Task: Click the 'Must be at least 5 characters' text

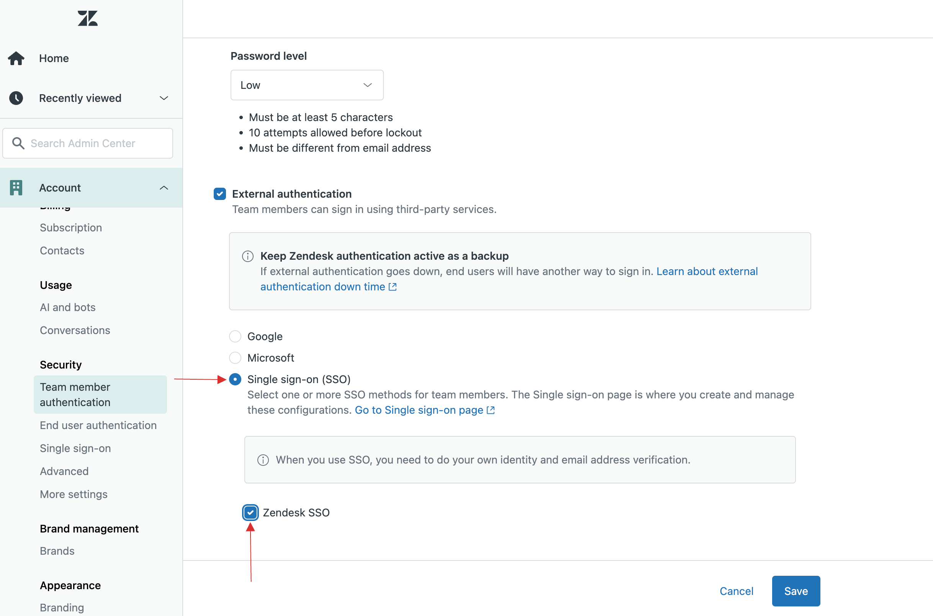Action: point(321,118)
